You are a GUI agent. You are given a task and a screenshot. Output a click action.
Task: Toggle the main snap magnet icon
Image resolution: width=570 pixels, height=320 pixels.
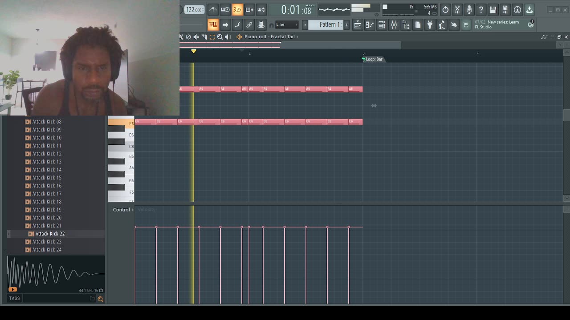[271, 25]
